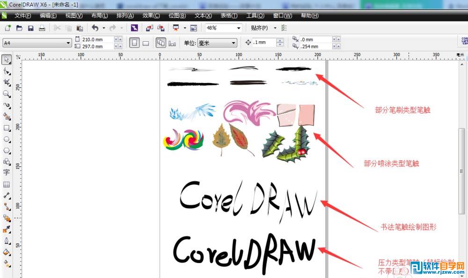The image size is (468, 278).
Task: Import a file into document
Action: [x=149, y=28]
